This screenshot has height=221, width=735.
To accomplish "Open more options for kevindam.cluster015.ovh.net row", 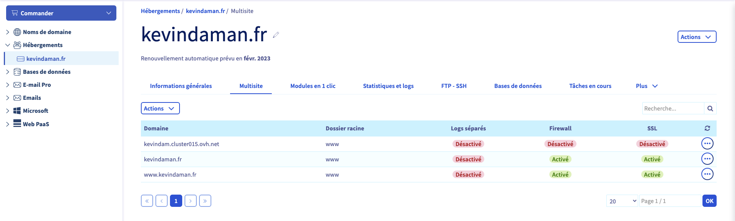I will pyautogui.click(x=707, y=144).
